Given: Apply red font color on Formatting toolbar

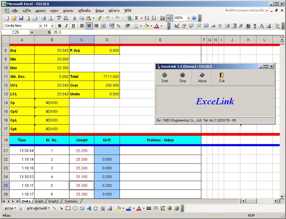Looking at the screenshot, I should [x=157, y=26].
